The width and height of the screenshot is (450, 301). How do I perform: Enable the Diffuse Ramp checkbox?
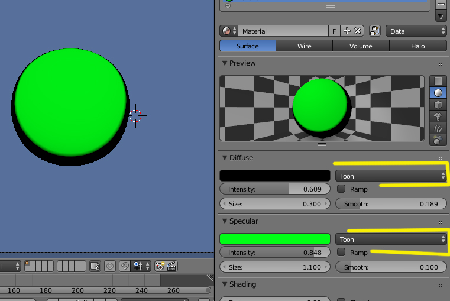pyautogui.click(x=341, y=189)
